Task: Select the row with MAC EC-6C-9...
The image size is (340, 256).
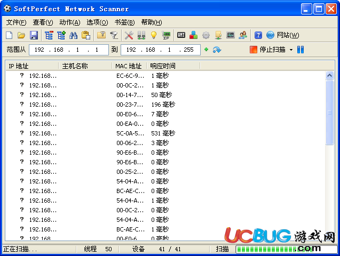Action: [x=165, y=76]
